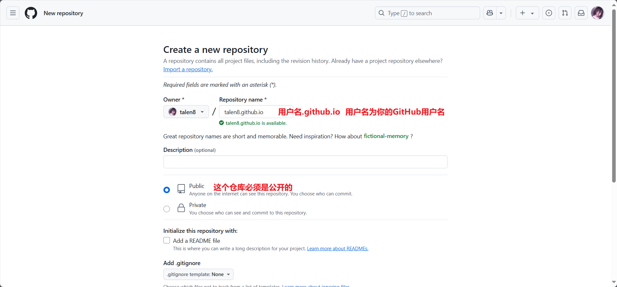The image size is (617, 287).
Task: Open the .gitignore template dropdown
Action: click(198, 274)
